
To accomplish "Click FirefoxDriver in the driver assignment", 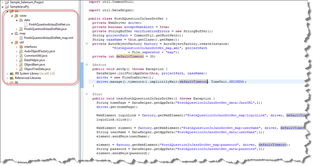I will click(136, 78).
